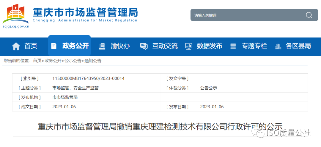
Task: Click the chat bubble icon beside 互动交流
Action: pos(144,46)
